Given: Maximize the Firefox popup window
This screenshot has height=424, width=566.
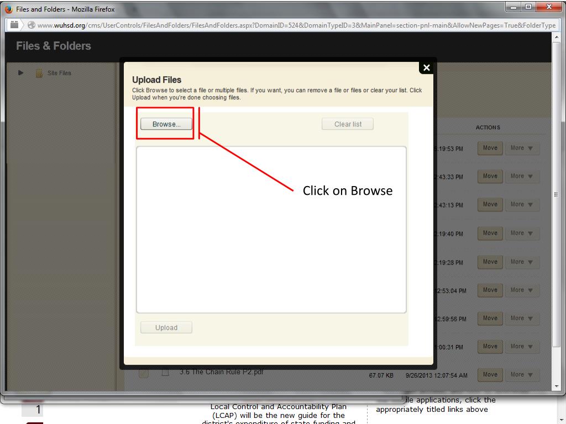Looking at the screenshot, I should coord(528,7).
